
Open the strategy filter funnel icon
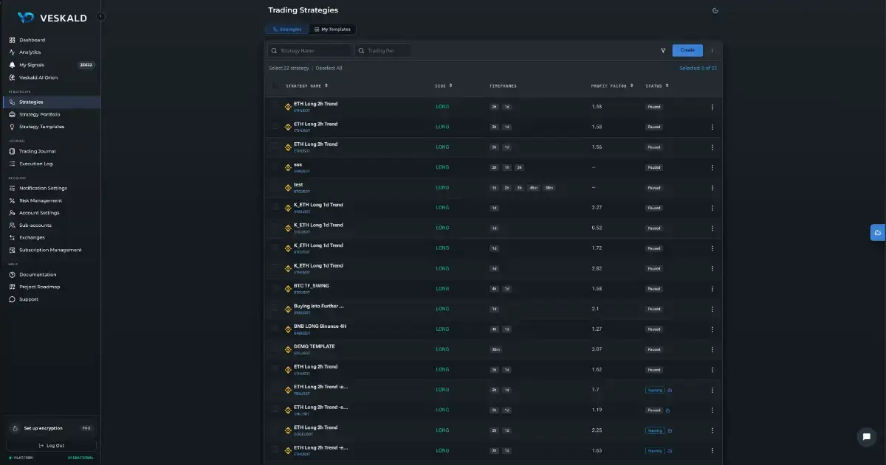[x=663, y=50]
